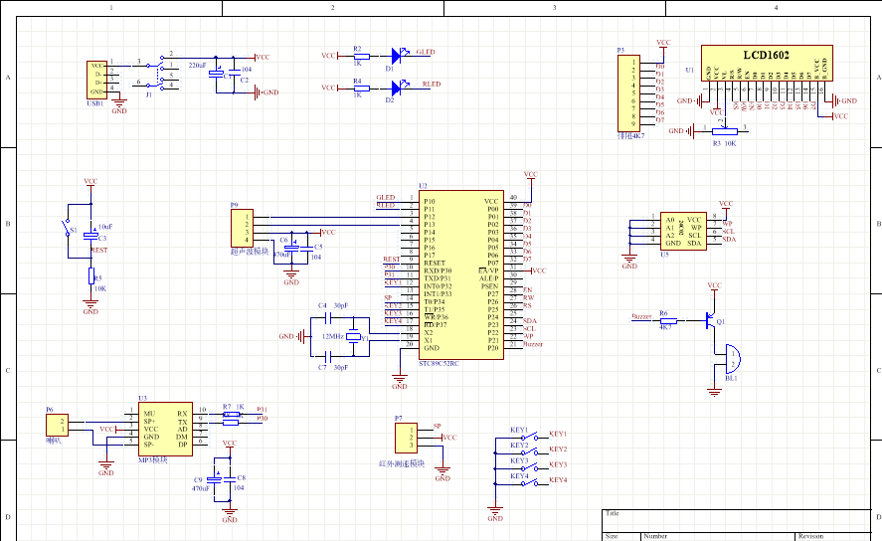Click the "12MHz" crystal value text

[x=333, y=336]
